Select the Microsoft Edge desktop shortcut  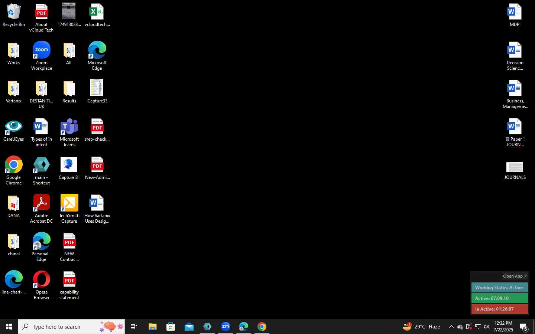(97, 56)
